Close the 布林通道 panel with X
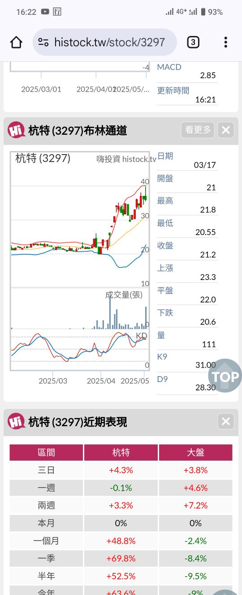The width and height of the screenshot is (242, 595). tap(226, 130)
